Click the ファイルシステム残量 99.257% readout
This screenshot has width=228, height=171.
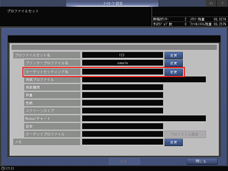[209, 24]
